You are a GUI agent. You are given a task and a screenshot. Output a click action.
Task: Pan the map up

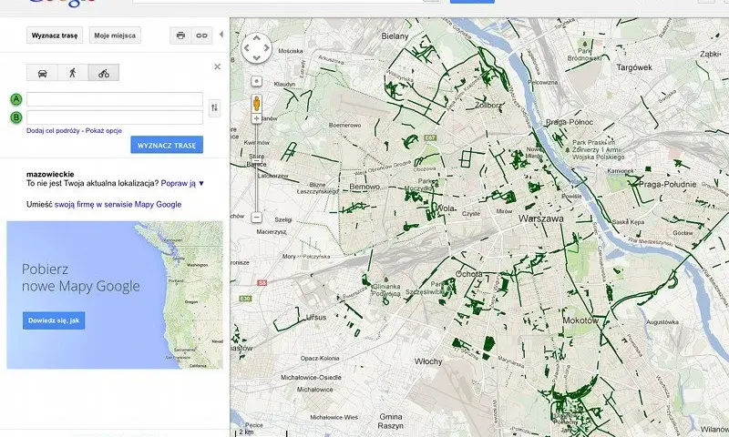pos(257,38)
